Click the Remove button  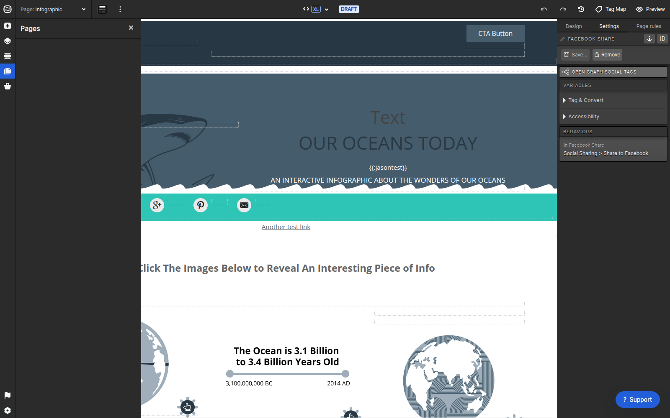point(607,55)
